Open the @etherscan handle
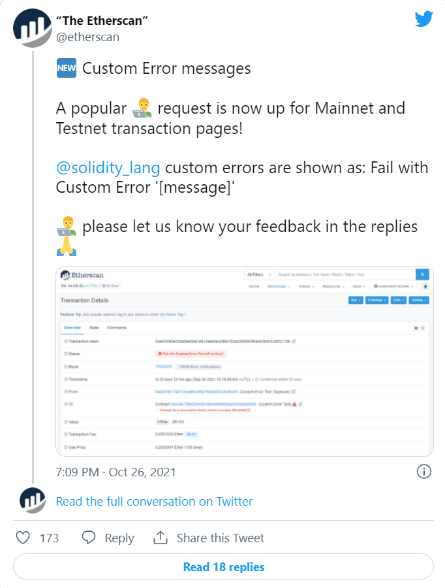 coord(87,37)
